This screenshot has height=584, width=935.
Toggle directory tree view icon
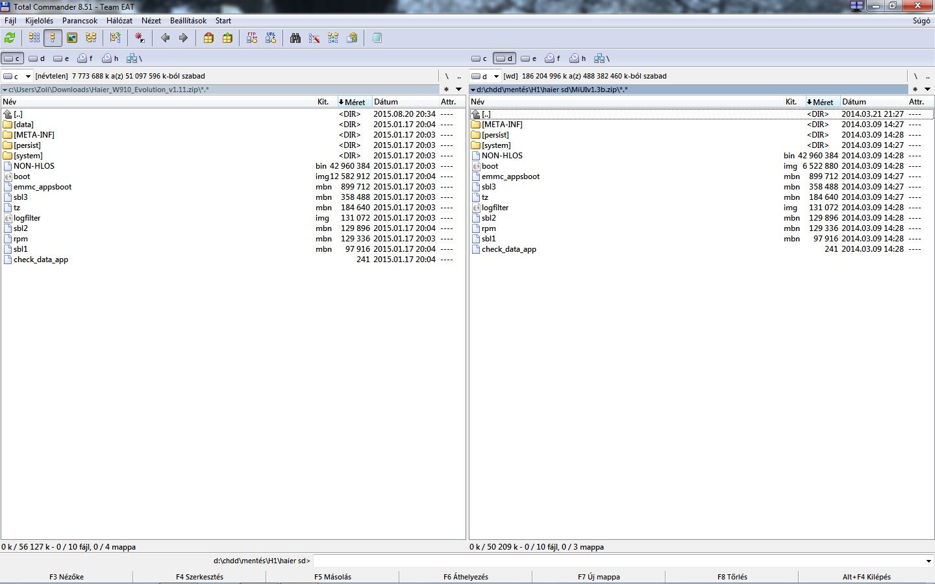(91, 38)
